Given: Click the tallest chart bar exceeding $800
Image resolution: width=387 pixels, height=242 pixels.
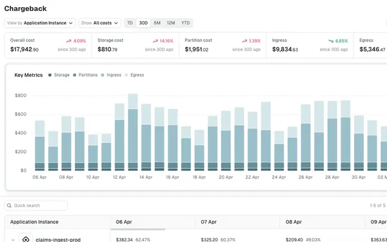Looking at the screenshot, I should click(x=133, y=132).
